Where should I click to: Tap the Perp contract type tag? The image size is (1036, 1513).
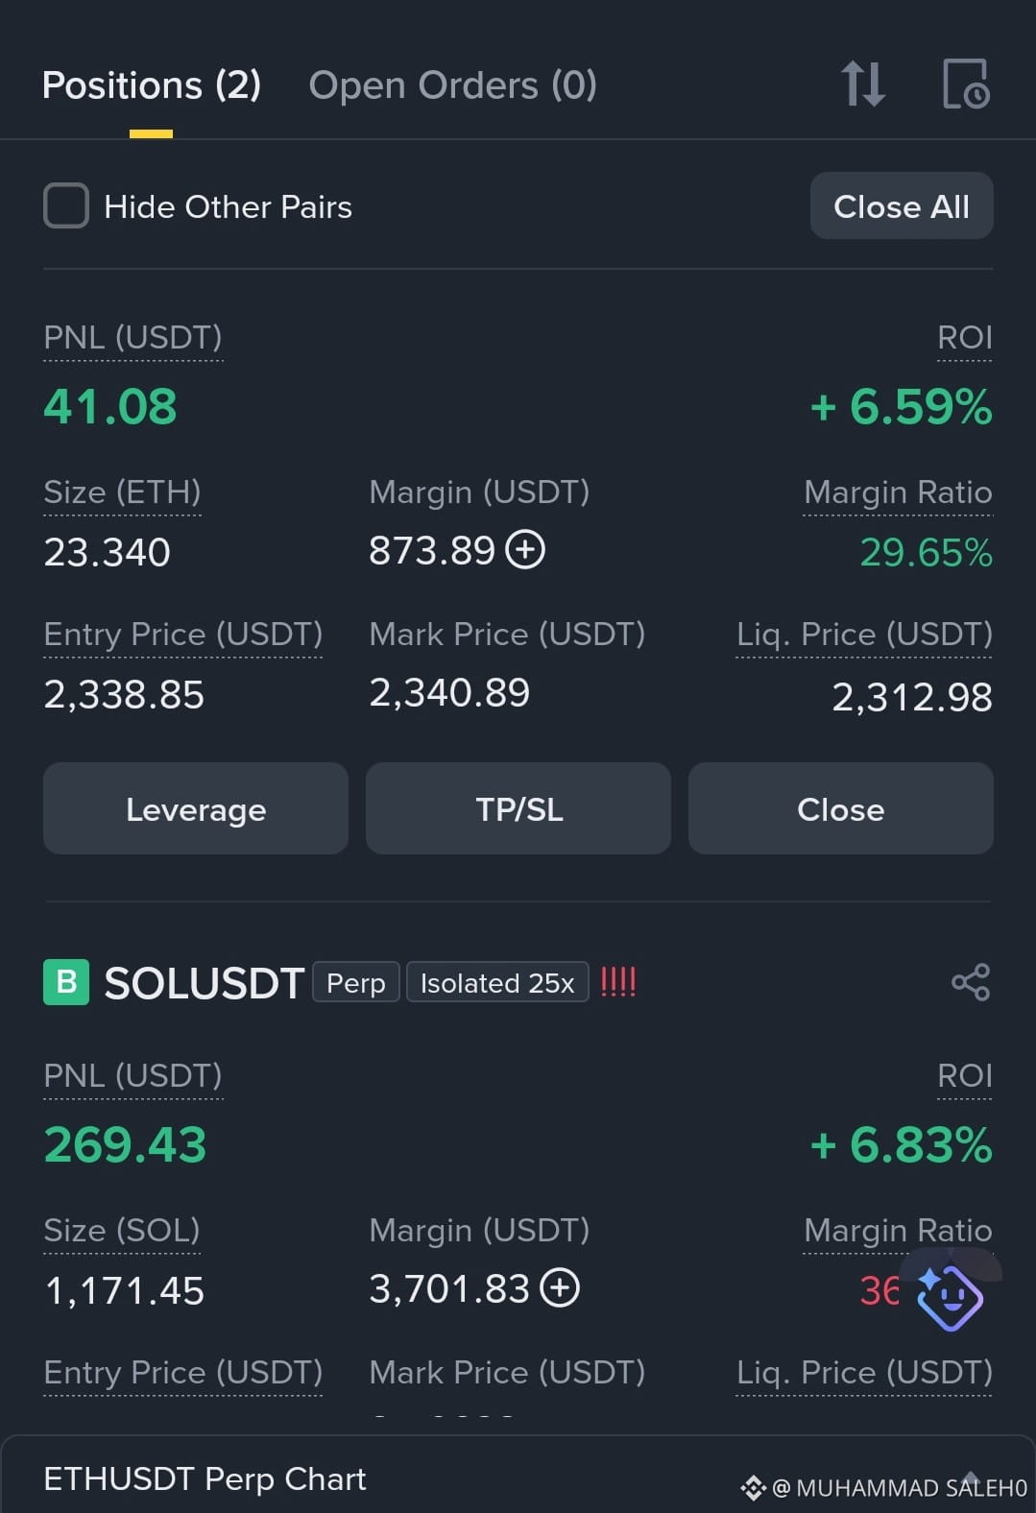click(356, 982)
